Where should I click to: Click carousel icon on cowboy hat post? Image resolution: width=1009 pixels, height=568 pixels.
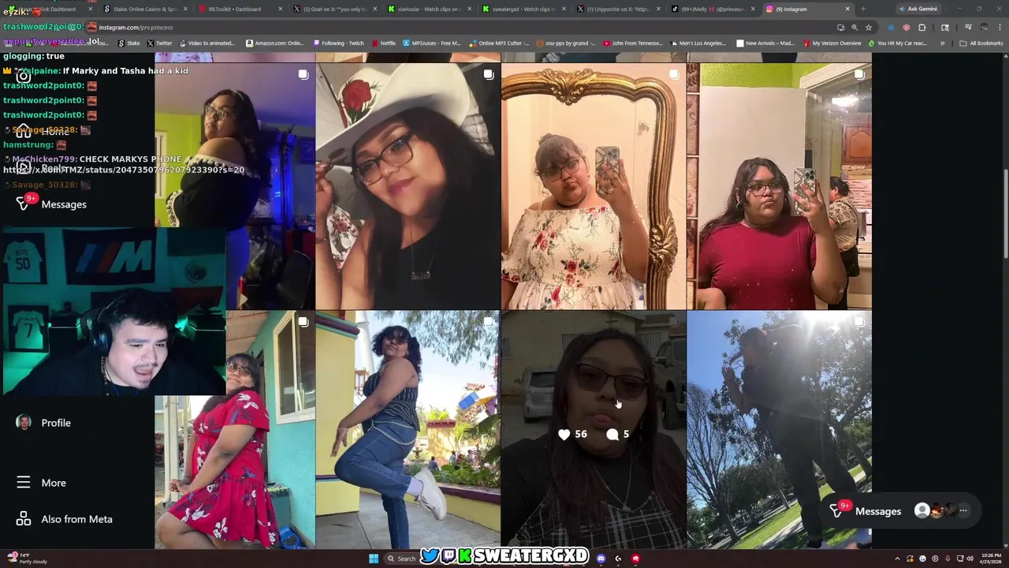(x=489, y=74)
